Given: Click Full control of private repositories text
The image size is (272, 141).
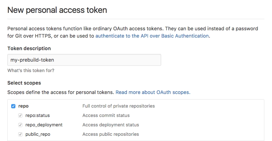Looking at the screenshot, I should click(119, 106).
